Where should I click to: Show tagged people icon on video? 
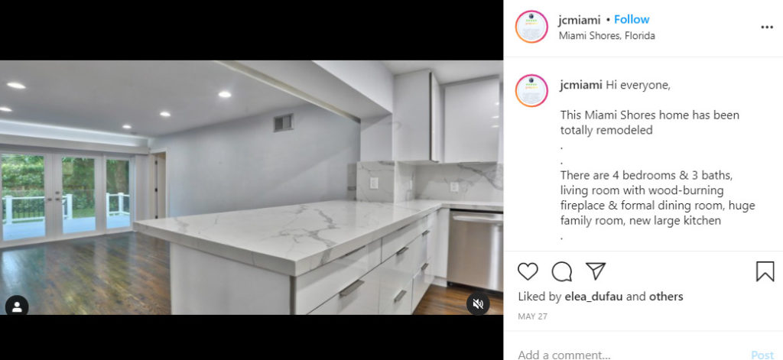pos(17,306)
